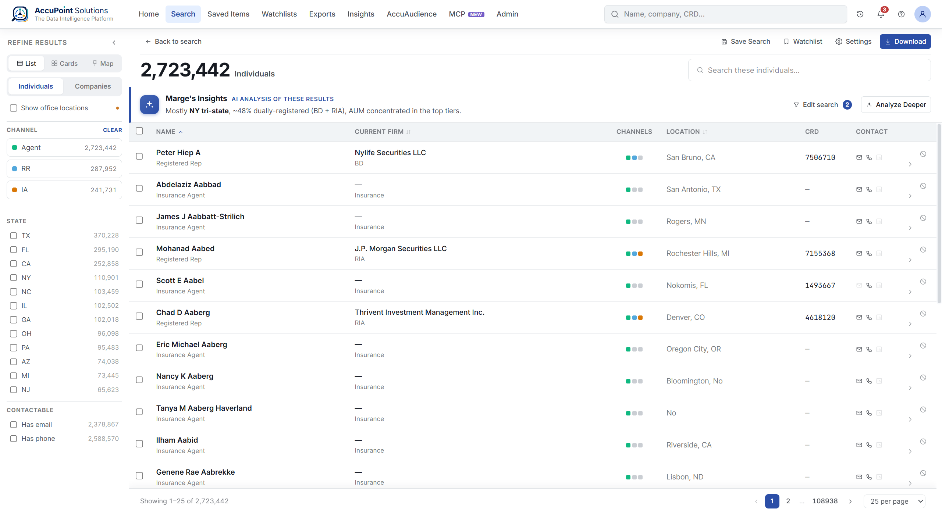Sort by the Name column
Image resolution: width=942 pixels, height=514 pixels.
[x=169, y=132]
